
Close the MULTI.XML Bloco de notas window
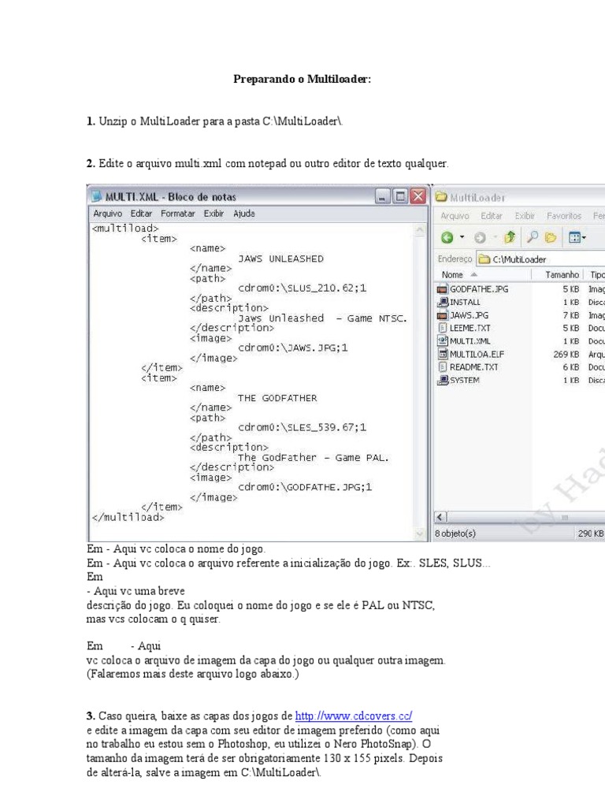418,196
